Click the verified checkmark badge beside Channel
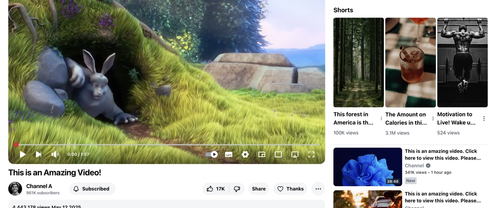 [x=428, y=166]
